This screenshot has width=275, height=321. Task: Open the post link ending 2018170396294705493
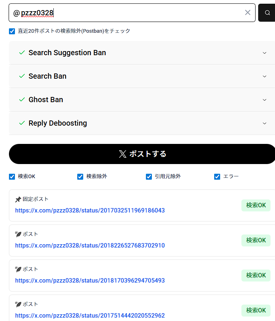coord(90,280)
